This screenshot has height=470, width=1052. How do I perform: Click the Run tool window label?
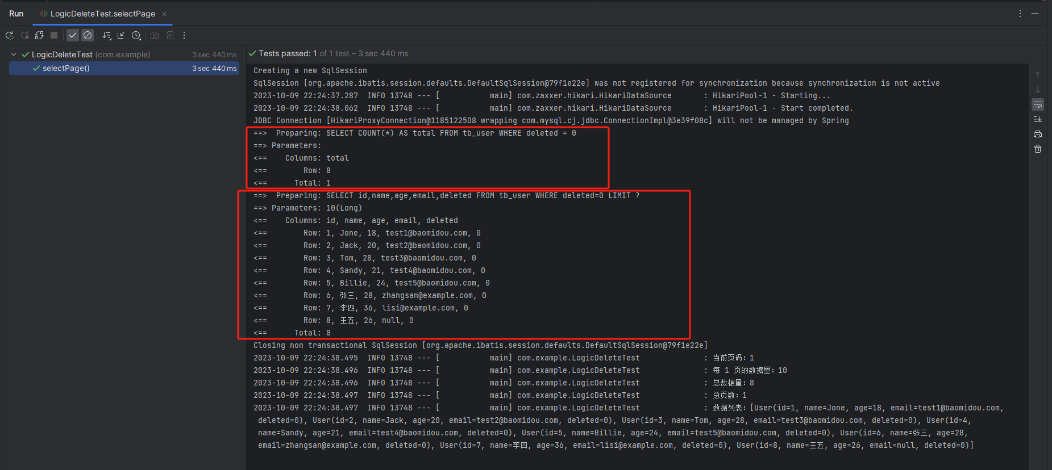pyautogui.click(x=16, y=14)
